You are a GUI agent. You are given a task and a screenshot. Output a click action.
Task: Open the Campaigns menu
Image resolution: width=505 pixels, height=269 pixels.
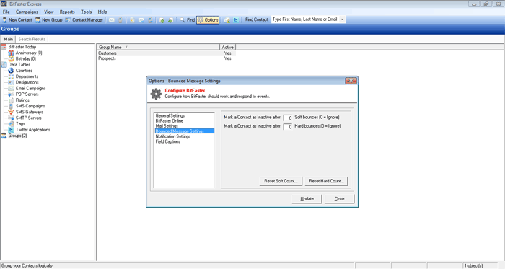pos(27,12)
